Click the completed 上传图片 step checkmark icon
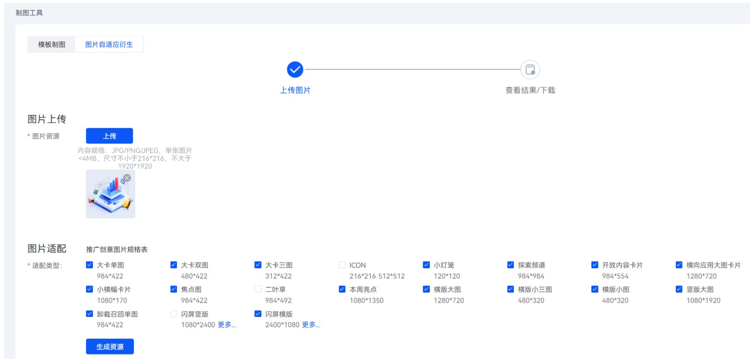The height and width of the screenshot is (359, 750). 295,70
